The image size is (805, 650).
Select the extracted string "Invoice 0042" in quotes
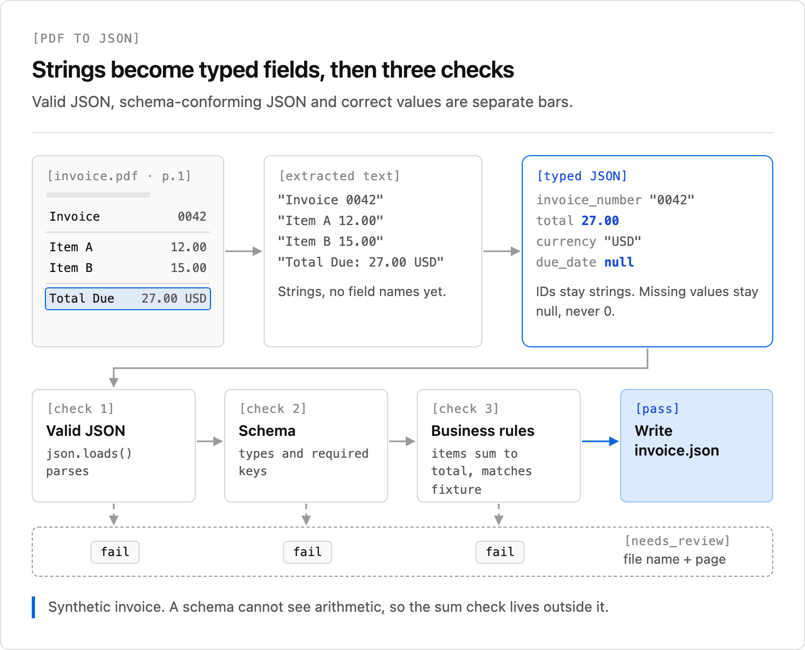tap(330, 200)
